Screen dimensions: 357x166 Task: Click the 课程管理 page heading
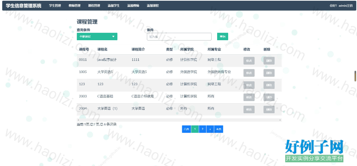87,22
